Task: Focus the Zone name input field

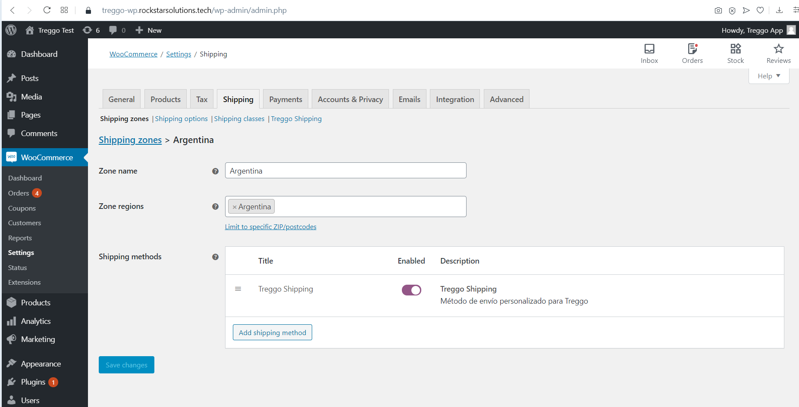Action: pyautogui.click(x=346, y=171)
